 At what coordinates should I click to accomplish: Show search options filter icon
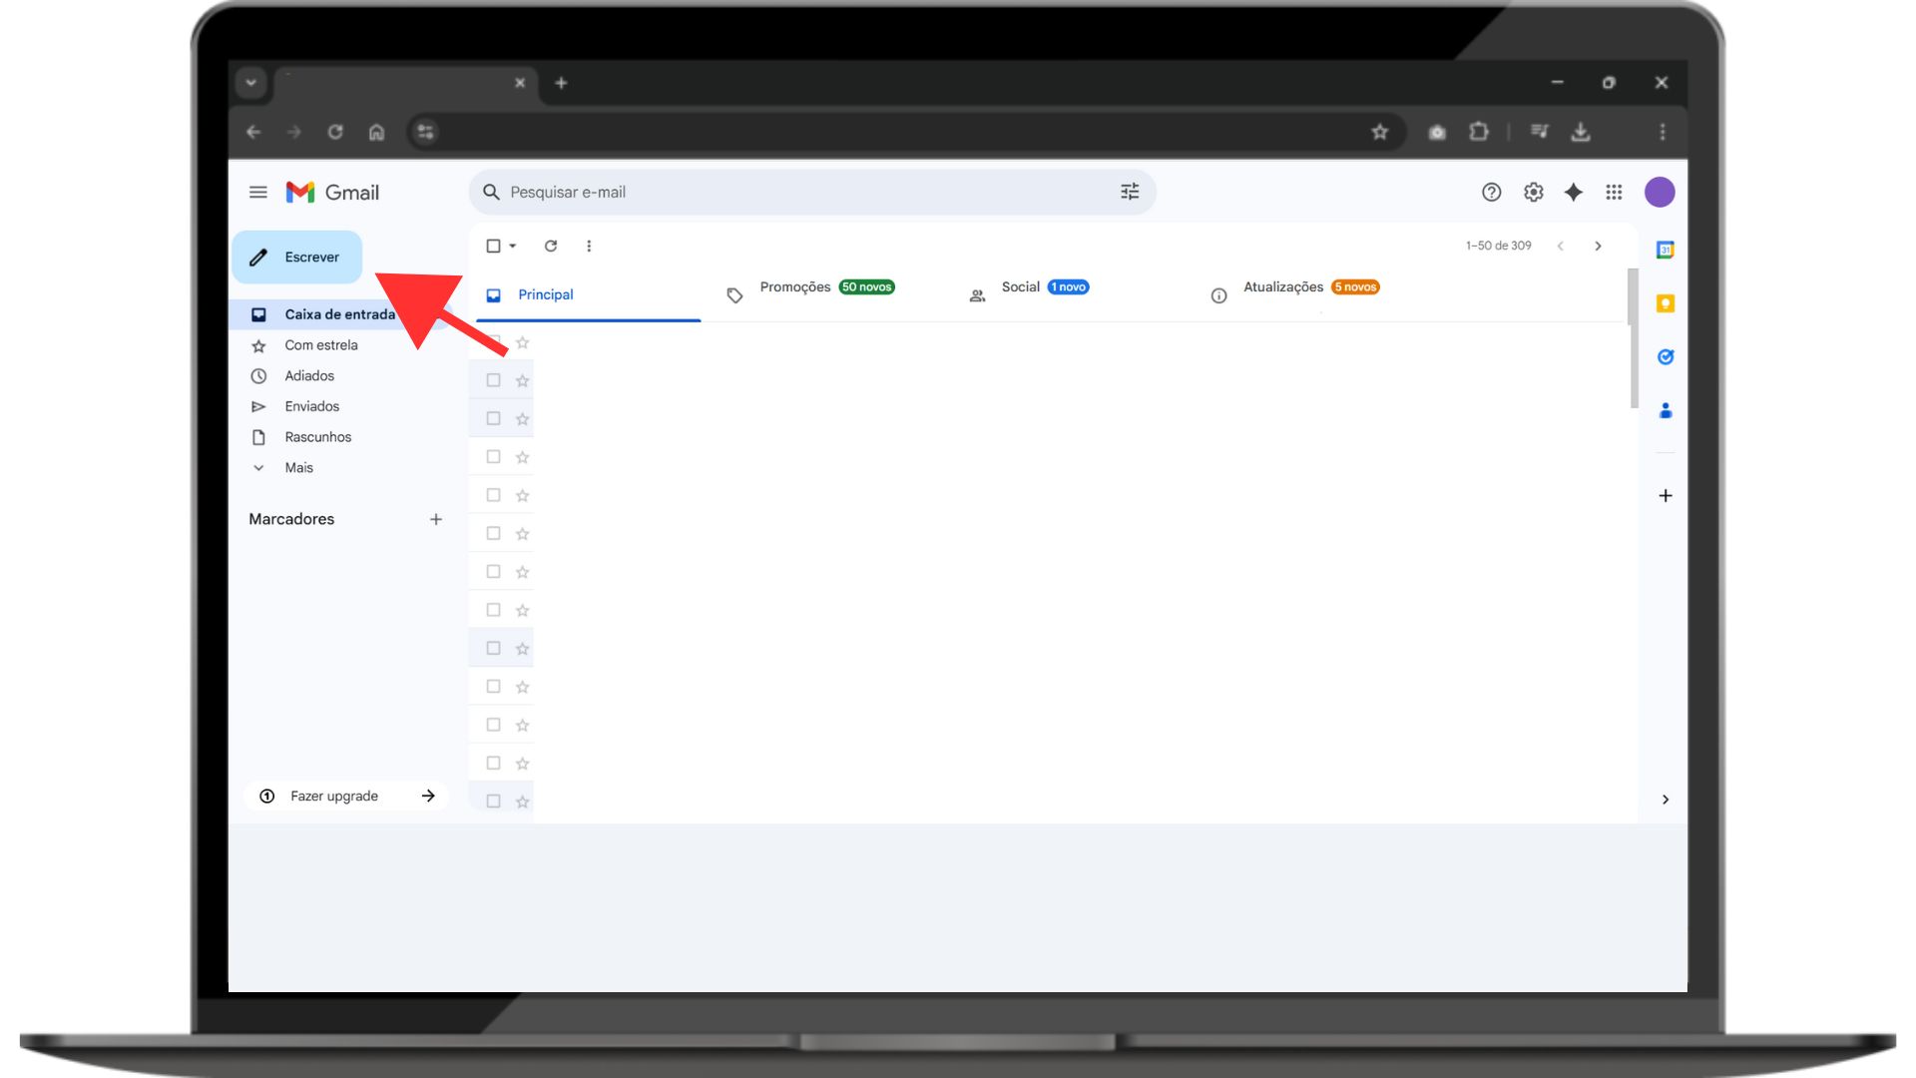tap(1129, 192)
